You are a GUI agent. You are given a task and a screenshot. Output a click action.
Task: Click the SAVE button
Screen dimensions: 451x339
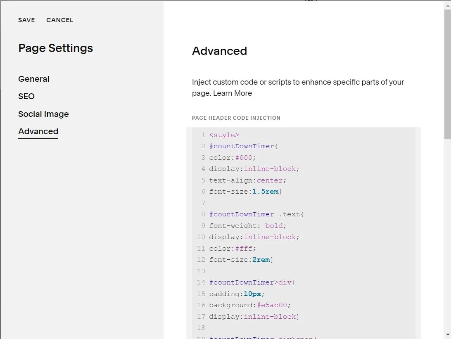click(x=26, y=20)
